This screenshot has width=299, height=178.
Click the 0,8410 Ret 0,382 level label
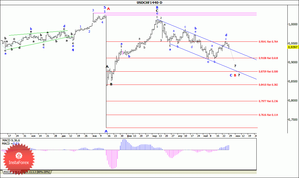(x=268, y=85)
